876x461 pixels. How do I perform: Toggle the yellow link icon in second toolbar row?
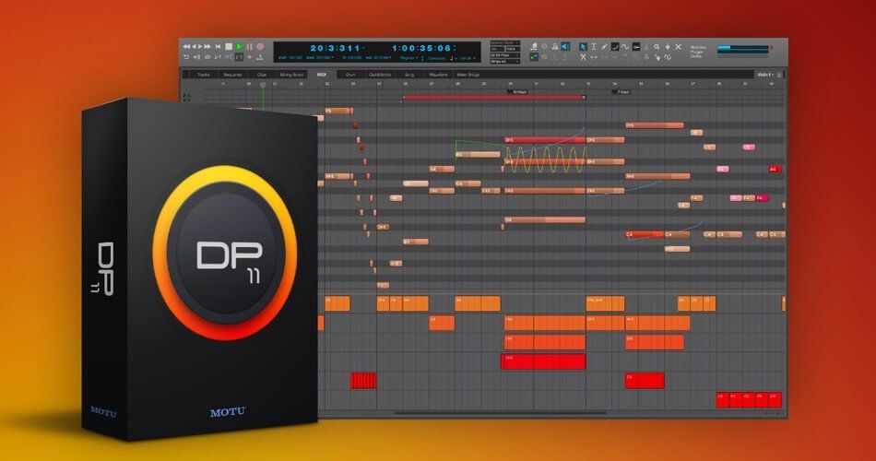544,57
